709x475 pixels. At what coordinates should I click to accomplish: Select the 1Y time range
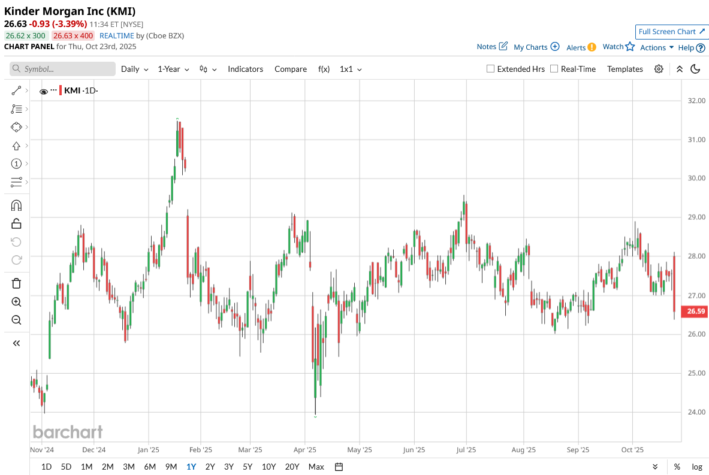[x=191, y=467]
